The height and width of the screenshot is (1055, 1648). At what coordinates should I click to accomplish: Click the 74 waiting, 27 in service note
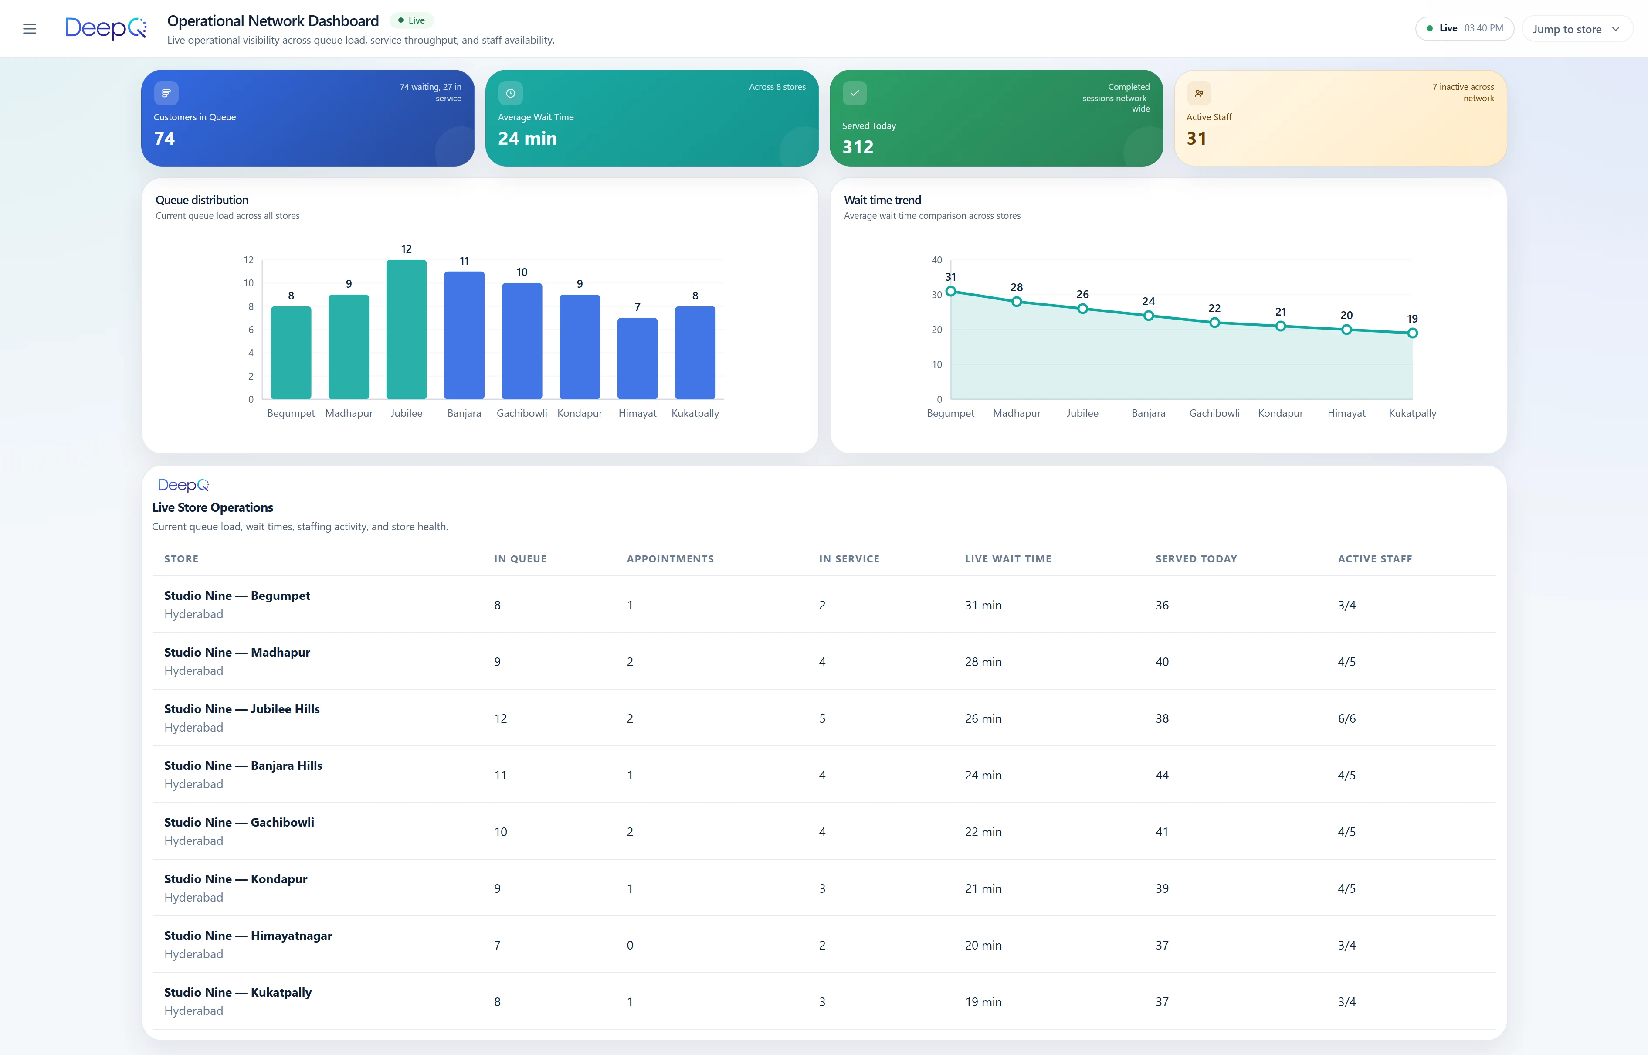point(431,92)
